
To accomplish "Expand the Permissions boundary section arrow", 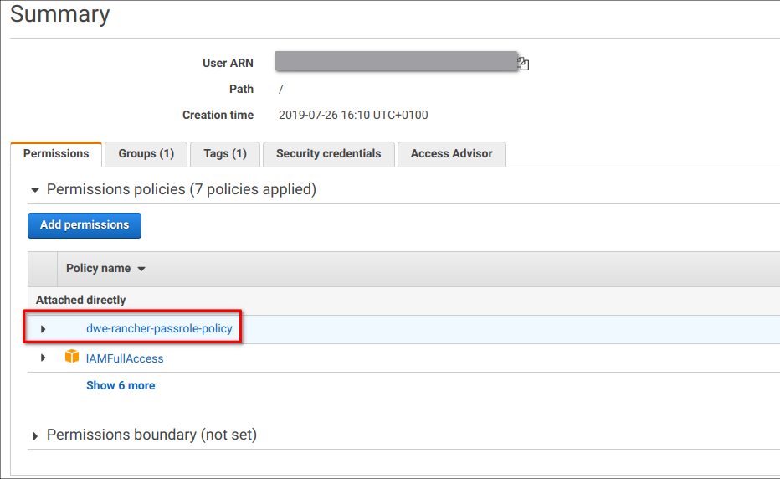I will [x=35, y=436].
